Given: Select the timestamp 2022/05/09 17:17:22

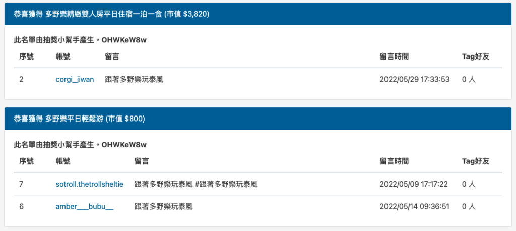Looking at the screenshot, I should click(414, 184).
